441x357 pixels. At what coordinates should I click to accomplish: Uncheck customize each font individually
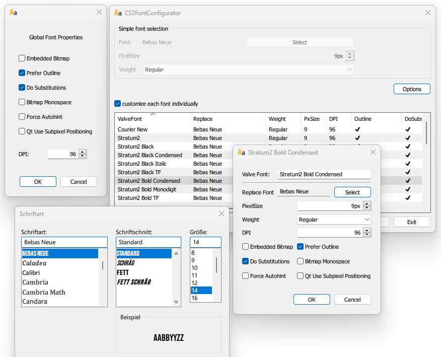(x=117, y=103)
